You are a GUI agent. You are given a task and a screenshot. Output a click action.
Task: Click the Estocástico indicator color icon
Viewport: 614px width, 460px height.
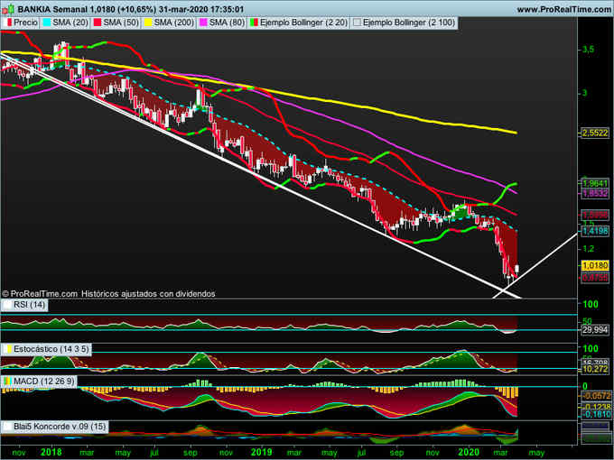click(9, 349)
